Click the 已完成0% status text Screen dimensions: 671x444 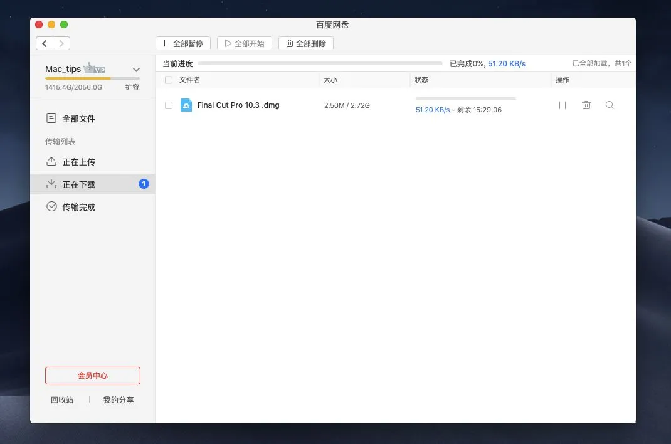tap(467, 64)
